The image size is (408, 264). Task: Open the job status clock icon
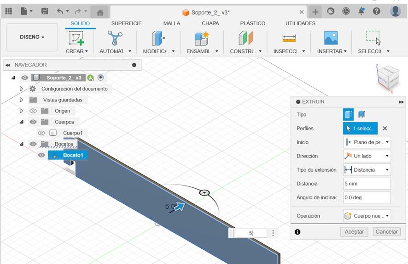click(346, 11)
